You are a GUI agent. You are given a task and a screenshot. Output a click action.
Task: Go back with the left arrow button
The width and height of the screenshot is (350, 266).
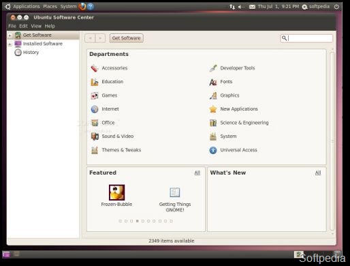[90, 38]
